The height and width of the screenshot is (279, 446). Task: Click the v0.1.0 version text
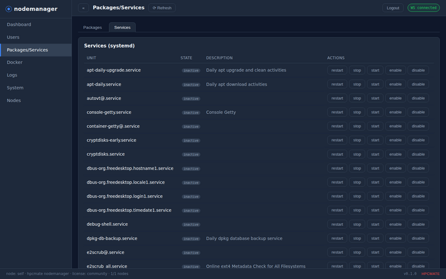click(x=410, y=274)
